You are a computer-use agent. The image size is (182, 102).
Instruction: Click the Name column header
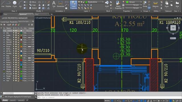pos(9,28)
